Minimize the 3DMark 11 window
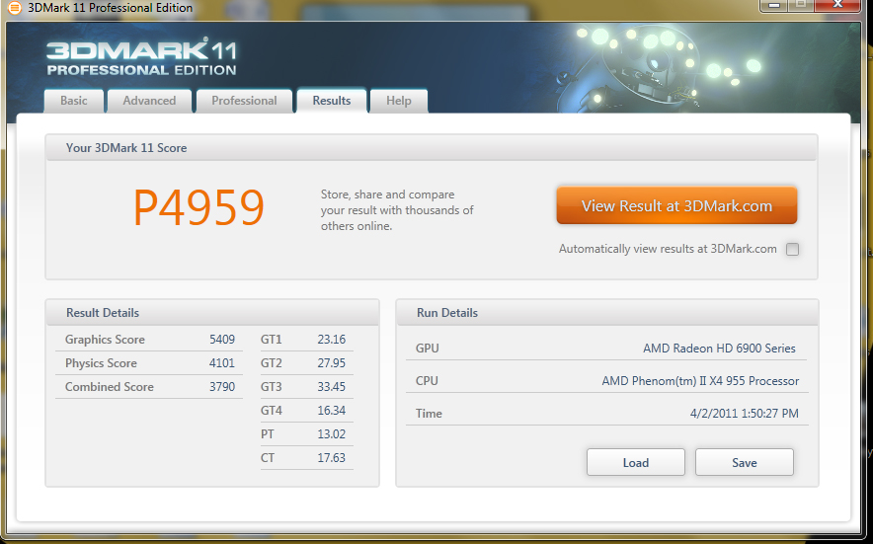 pyautogui.click(x=774, y=5)
